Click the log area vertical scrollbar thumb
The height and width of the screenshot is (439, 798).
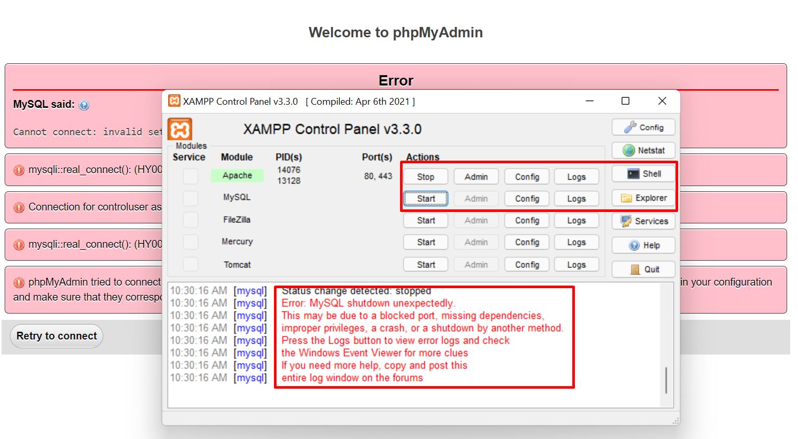tap(666, 380)
